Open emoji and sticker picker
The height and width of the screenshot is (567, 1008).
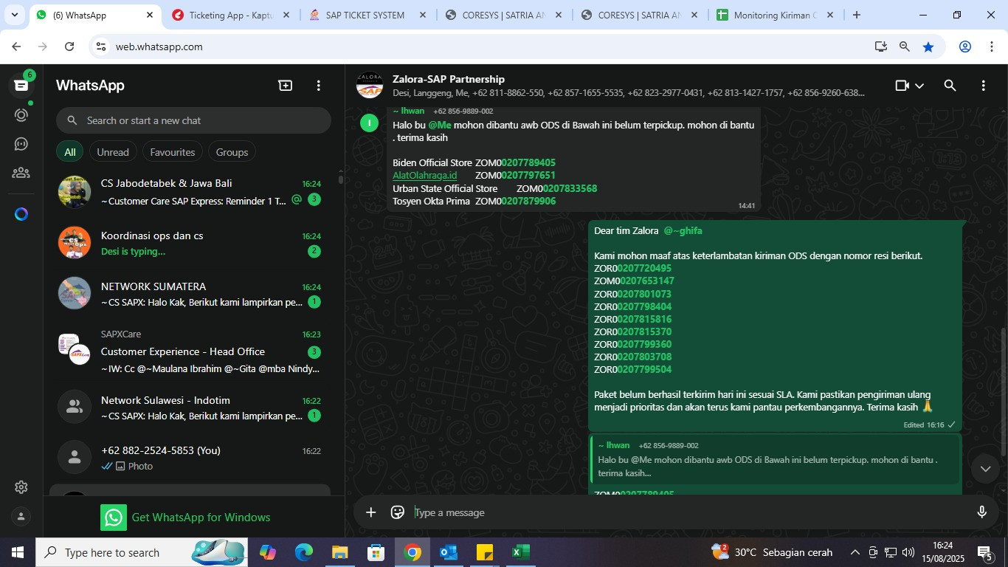coord(398,512)
